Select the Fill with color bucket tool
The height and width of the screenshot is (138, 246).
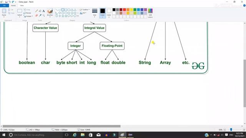(x=40, y=11)
